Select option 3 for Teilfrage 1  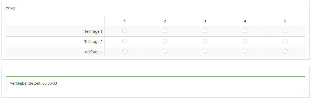click(x=205, y=31)
